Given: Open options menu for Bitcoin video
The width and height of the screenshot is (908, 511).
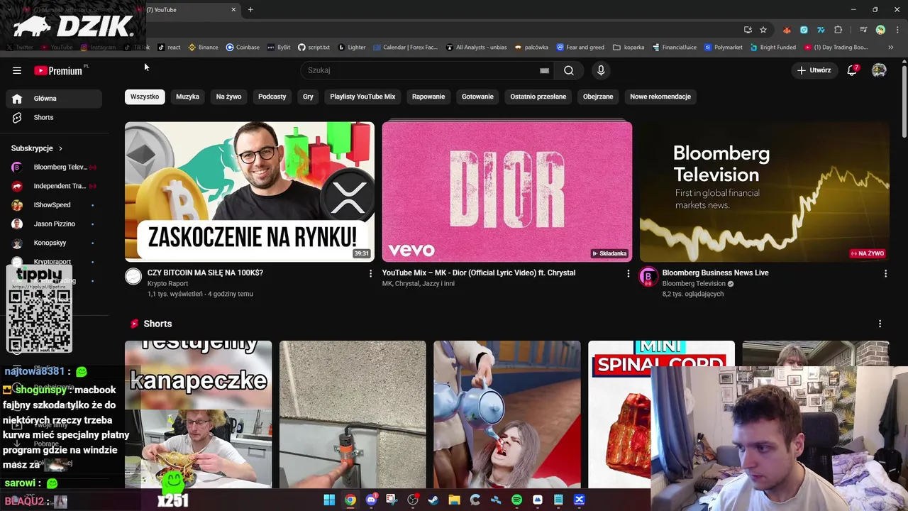Looking at the screenshot, I should coord(370,273).
